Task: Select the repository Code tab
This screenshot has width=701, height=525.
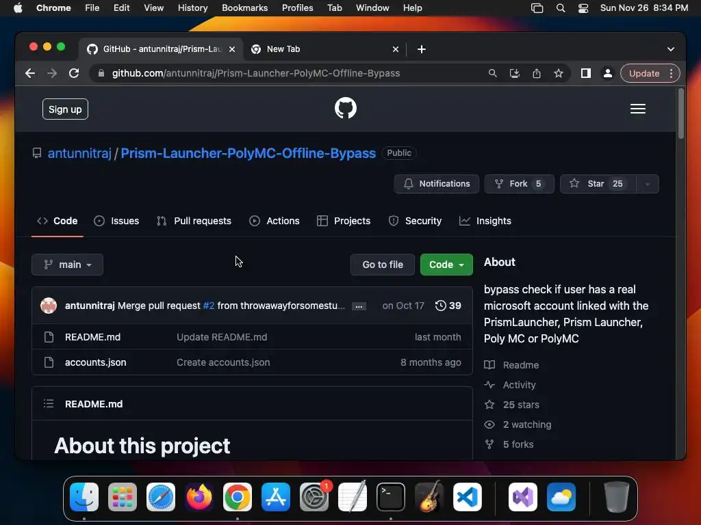Action: point(58,221)
